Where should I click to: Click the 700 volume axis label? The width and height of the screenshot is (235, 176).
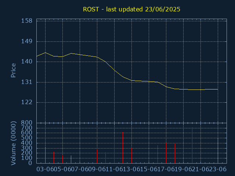click(27, 128)
